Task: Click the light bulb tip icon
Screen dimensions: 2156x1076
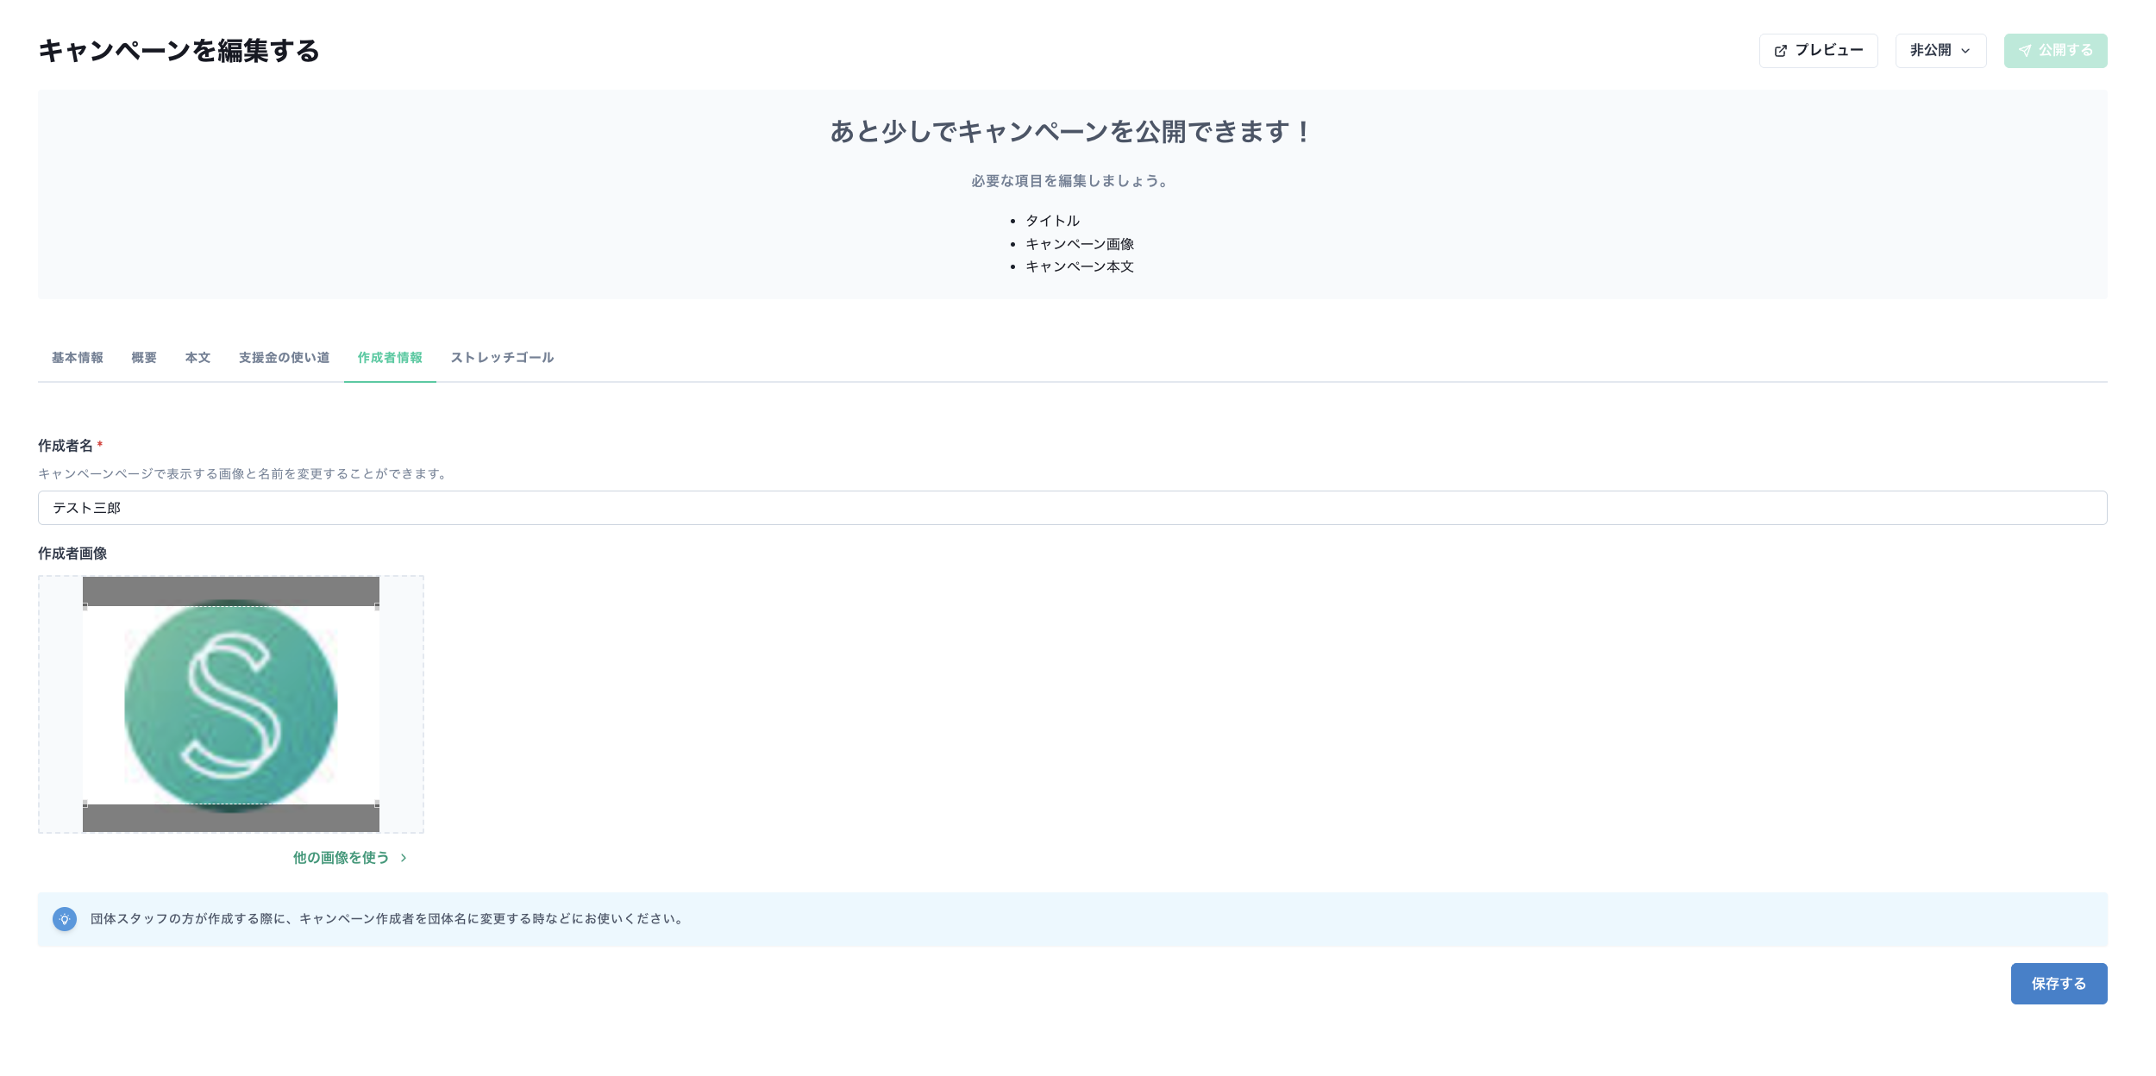Action: [x=66, y=919]
